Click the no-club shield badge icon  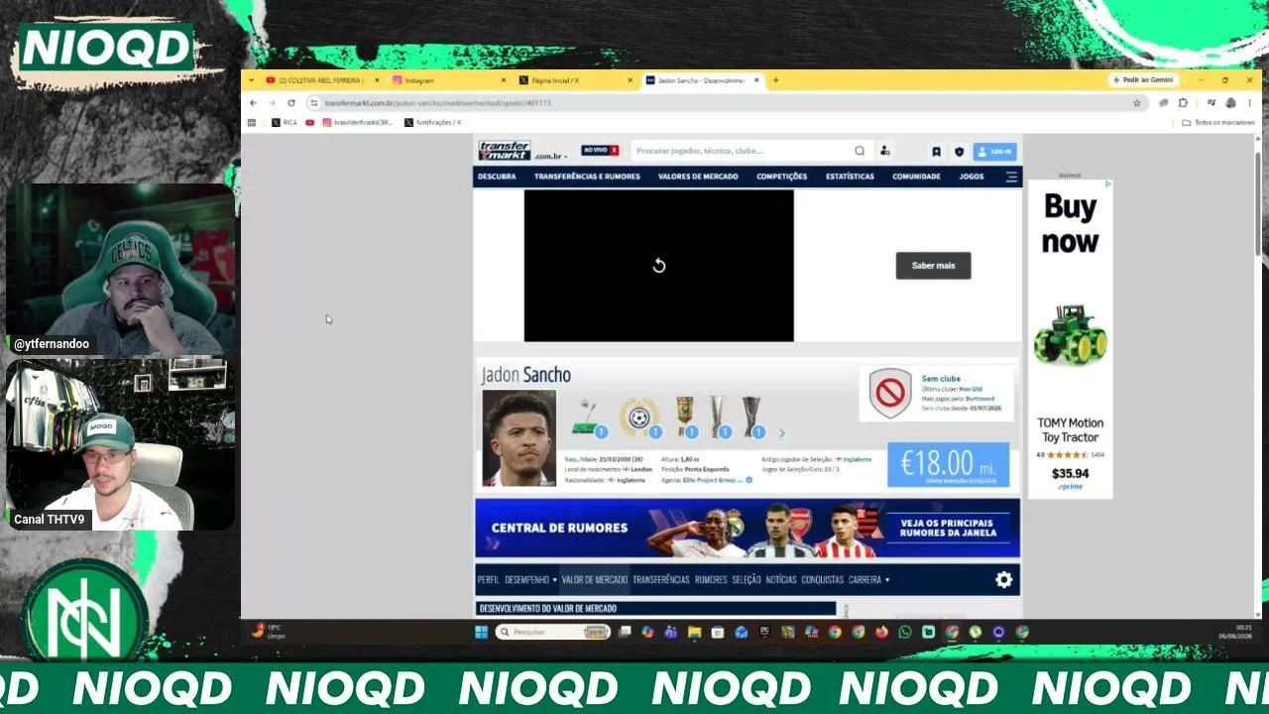[x=890, y=393]
